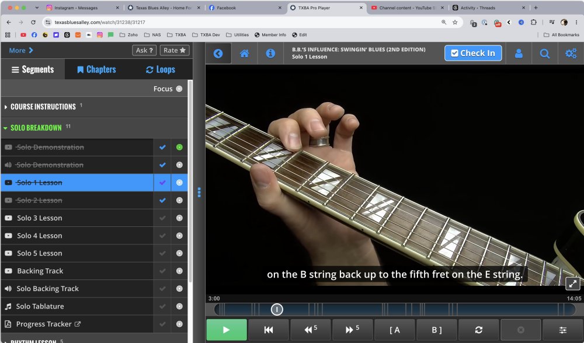Open playback sliders options
The width and height of the screenshot is (584, 343).
tap(563, 330)
